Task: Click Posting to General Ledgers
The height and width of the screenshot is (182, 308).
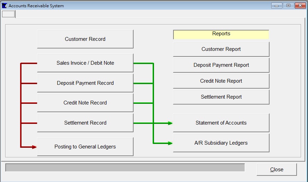Action: coord(85,147)
